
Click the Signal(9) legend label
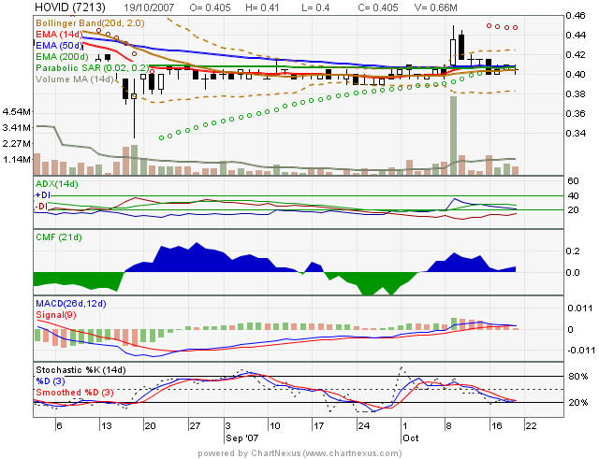click(54, 313)
